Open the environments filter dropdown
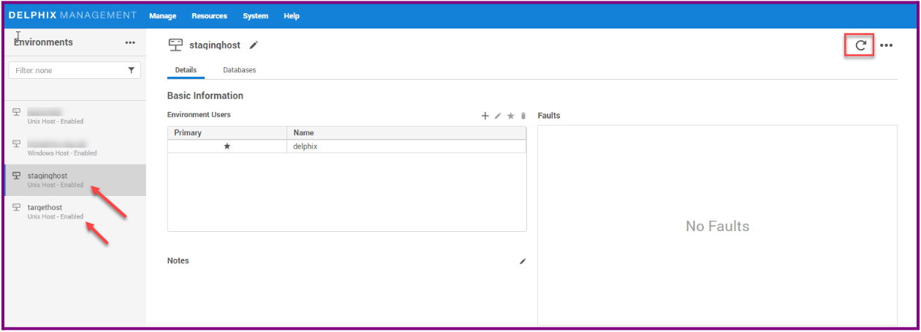 pyautogui.click(x=131, y=71)
